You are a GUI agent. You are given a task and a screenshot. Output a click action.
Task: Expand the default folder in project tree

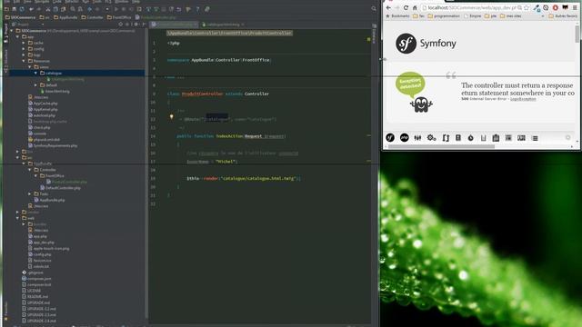[36, 85]
